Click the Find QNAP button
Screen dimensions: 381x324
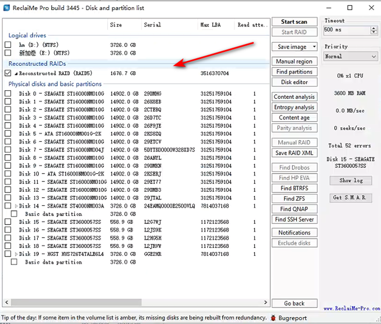click(x=294, y=209)
